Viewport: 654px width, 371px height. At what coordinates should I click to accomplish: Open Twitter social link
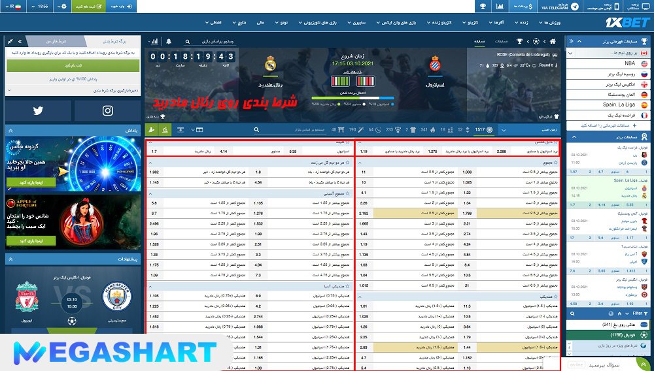tap(38, 111)
